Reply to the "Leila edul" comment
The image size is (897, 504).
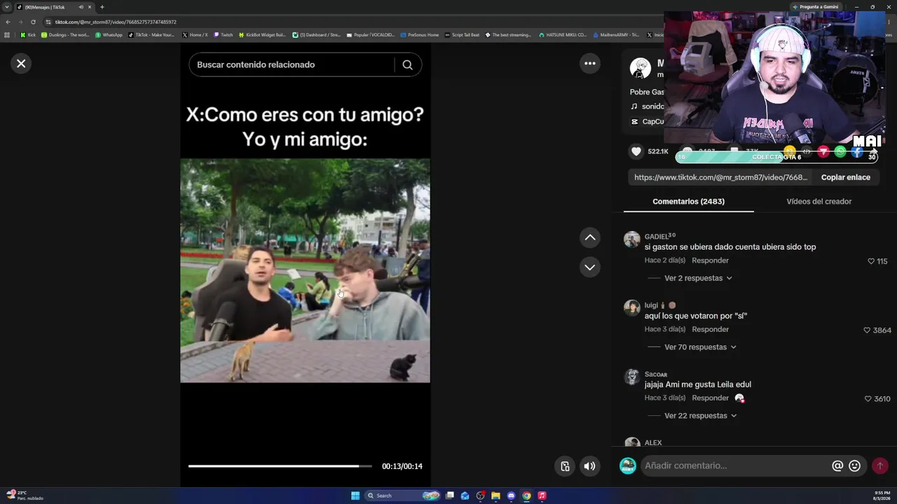[710, 398]
